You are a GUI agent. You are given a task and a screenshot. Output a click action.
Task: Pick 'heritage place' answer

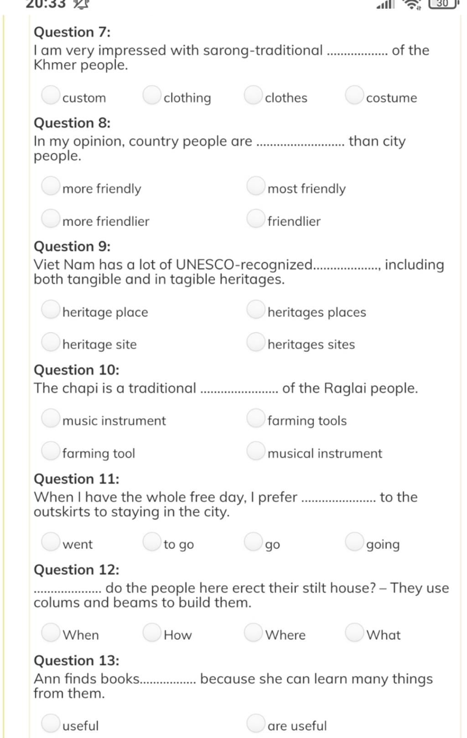click(51, 310)
